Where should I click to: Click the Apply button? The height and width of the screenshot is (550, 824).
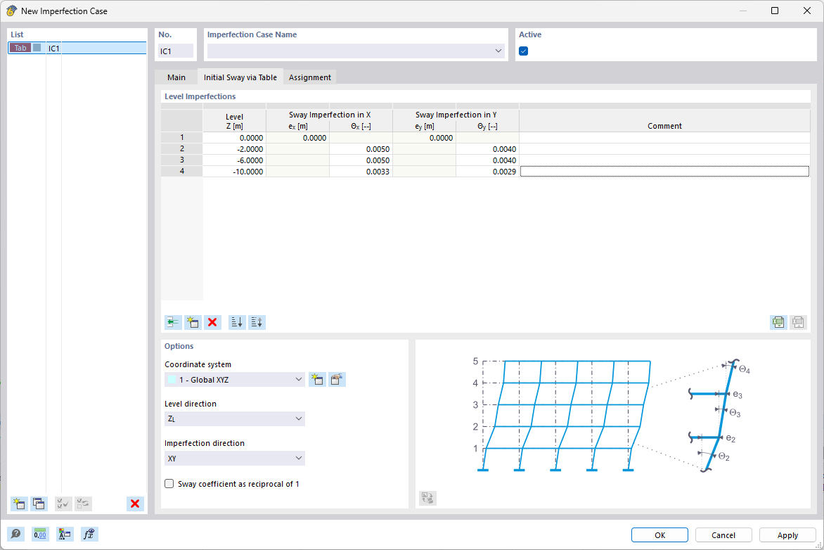click(x=787, y=535)
